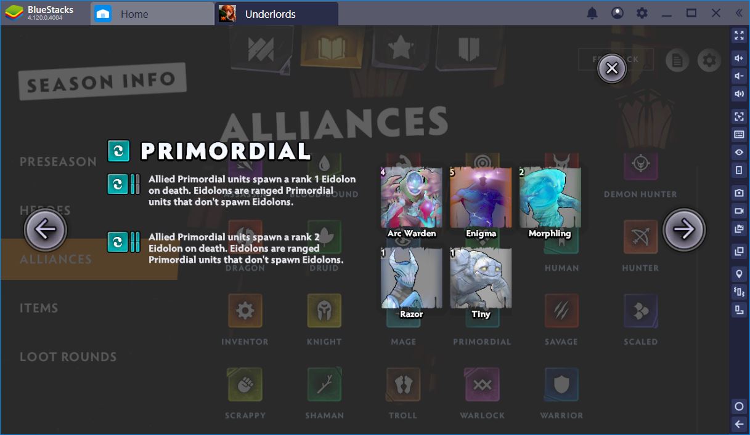750x435 pixels.
Task: Take a screenshot with sidebar camera icon
Action: [x=739, y=193]
